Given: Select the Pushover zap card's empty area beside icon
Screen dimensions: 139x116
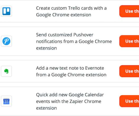Looking at the screenshot, I should click(24, 41).
